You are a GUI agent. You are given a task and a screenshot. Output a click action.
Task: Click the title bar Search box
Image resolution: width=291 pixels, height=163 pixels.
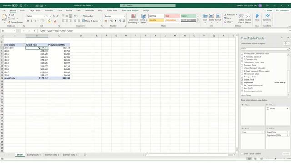(147, 5)
